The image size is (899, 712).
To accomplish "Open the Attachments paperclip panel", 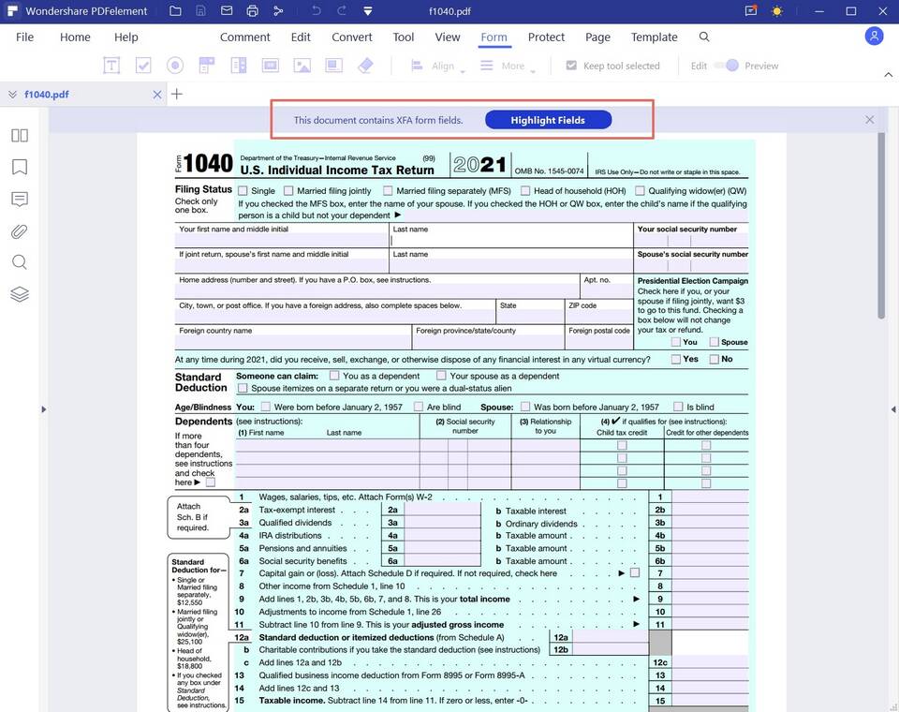I will [20, 231].
